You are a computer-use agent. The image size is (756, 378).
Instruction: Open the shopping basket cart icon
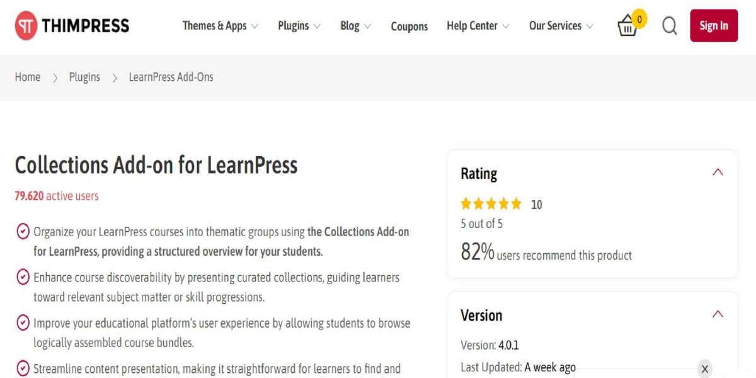click(x=628, y=26)
